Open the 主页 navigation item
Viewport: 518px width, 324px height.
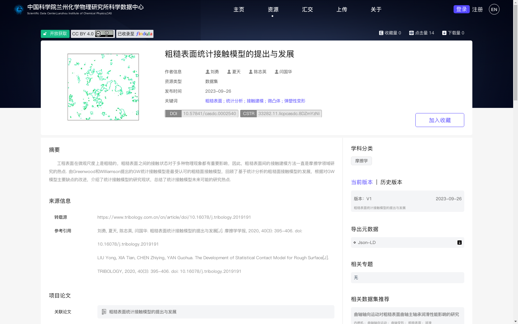point(239,9)
